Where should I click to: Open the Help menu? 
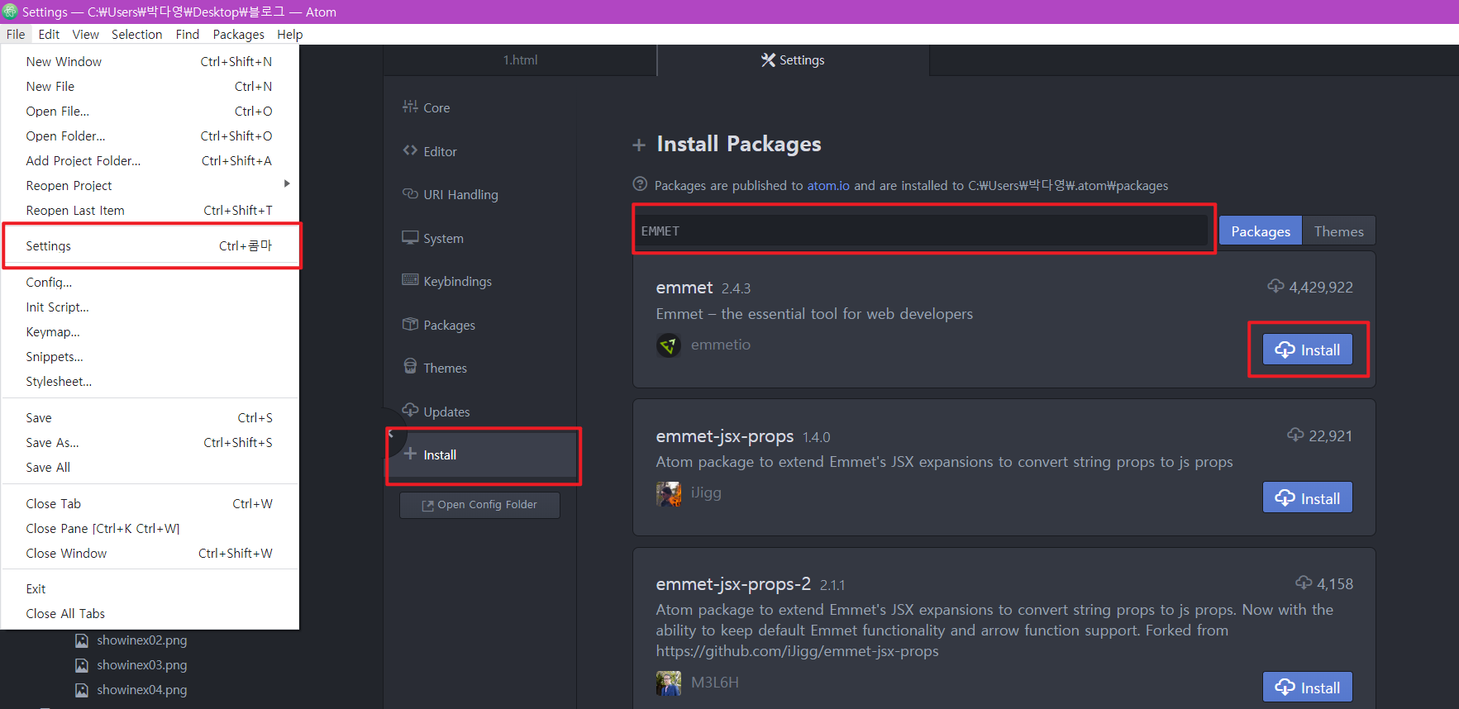[289, 34]
